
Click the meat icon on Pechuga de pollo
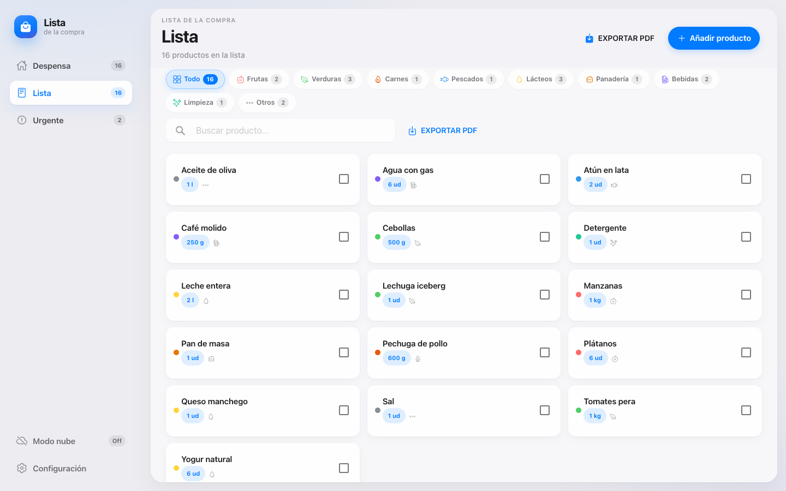tap(418, 358)
